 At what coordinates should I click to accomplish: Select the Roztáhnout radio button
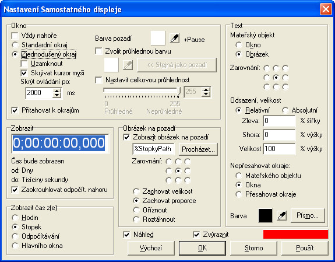pyautogui.click(x=136, y=219)
